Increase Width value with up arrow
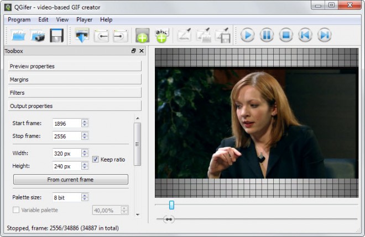365x237 pixels. click(85, 151)
